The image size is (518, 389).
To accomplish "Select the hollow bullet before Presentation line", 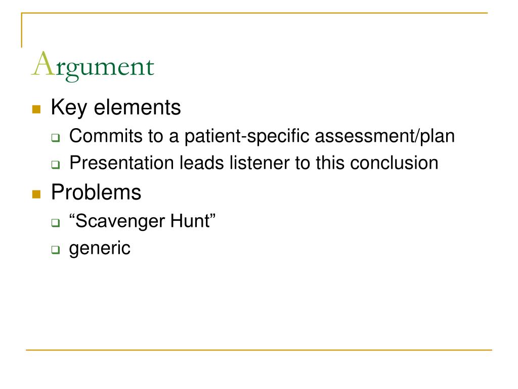I will (x=56, y=165).
